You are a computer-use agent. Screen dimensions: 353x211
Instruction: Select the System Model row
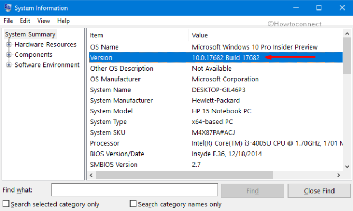[216, 111]
